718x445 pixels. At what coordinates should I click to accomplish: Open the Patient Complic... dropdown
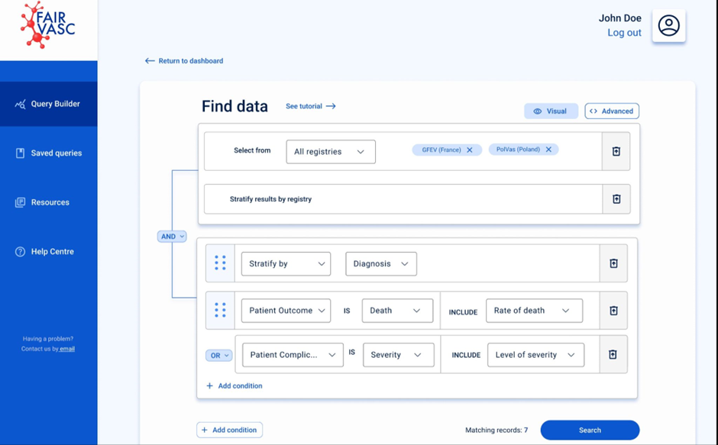(x=293, y=355)
